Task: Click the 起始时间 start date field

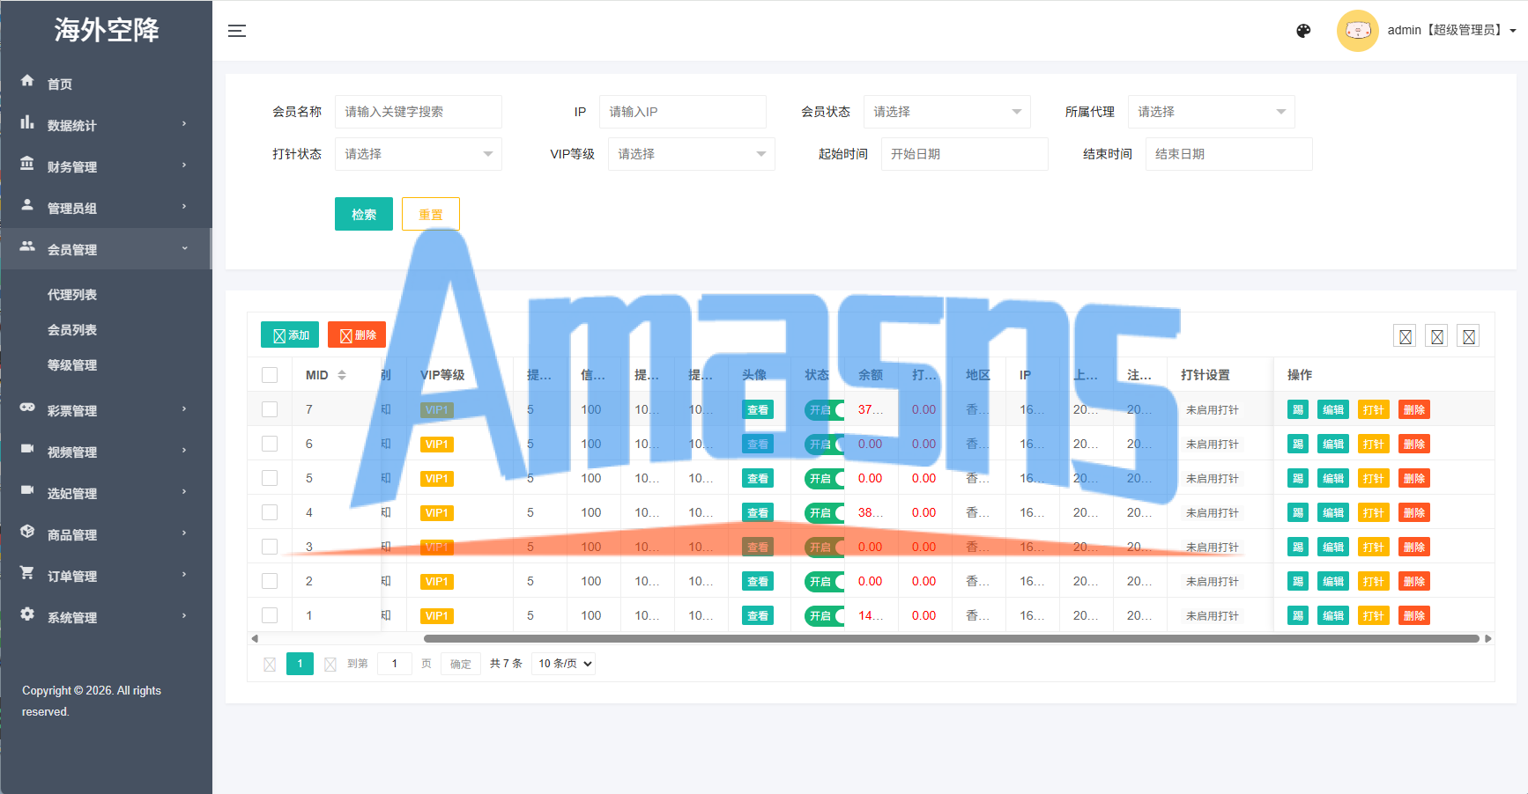Action: coord(964,154)
